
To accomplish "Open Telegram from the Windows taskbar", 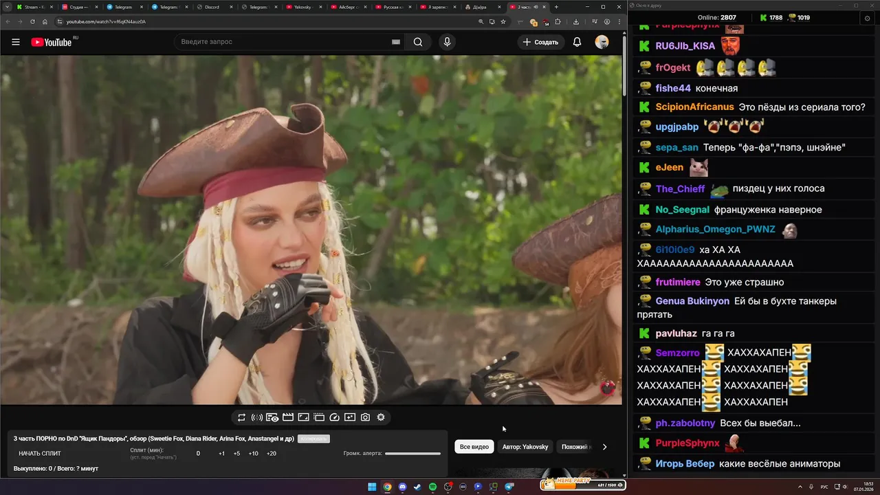I will point(509,487).
